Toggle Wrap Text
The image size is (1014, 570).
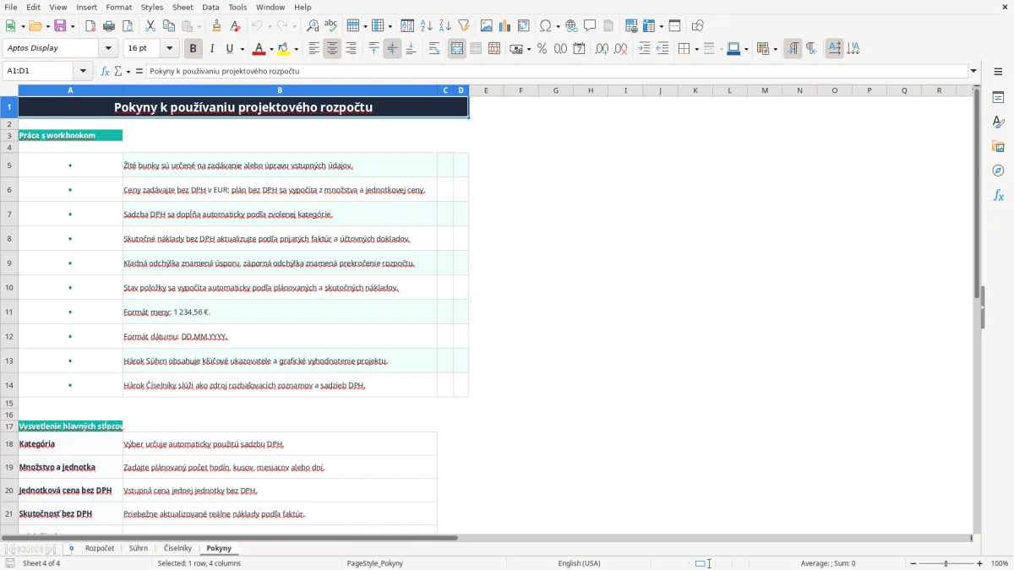[x=434, y=49]
